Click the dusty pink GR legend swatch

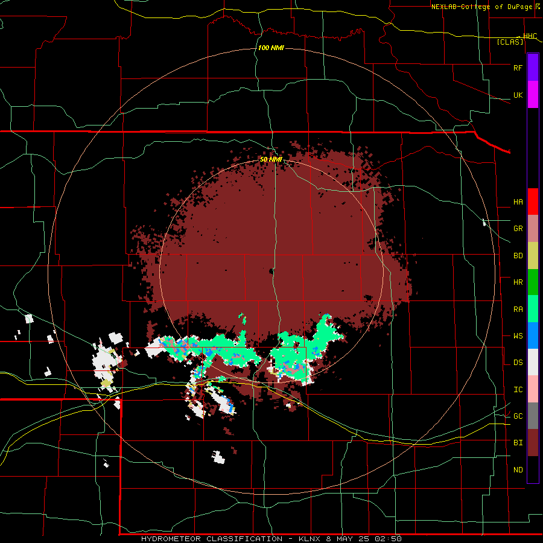tap(533, 229)
